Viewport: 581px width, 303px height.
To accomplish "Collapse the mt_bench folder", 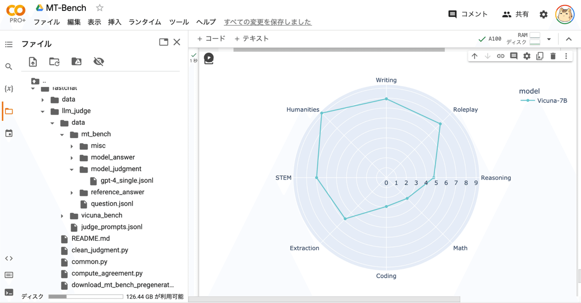I will pos(62,134).
